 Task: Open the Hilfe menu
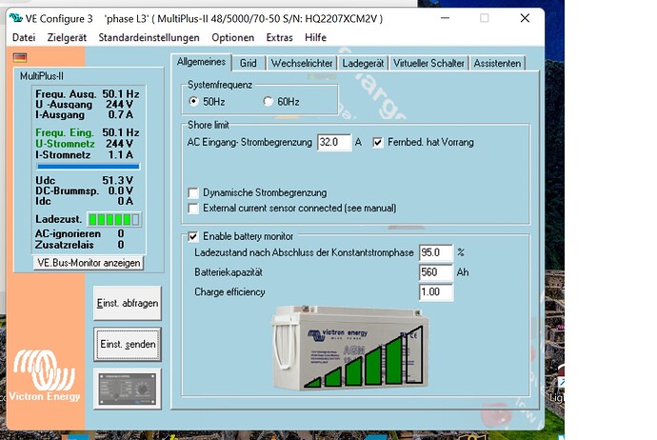[315, 38]
